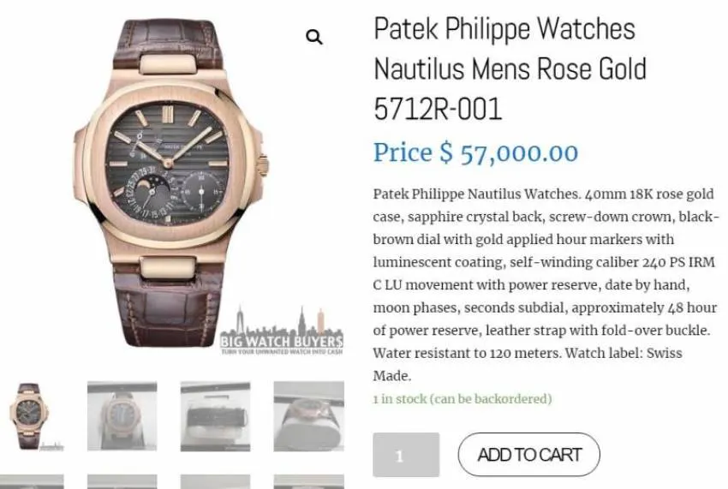Click the quantity input field showing 1
This screenshot has height=489, width=728.
tap(406, 455)
